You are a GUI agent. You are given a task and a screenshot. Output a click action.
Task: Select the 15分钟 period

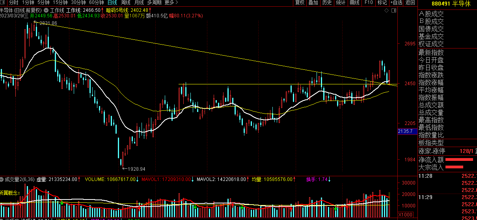click(x=60, y=2)
